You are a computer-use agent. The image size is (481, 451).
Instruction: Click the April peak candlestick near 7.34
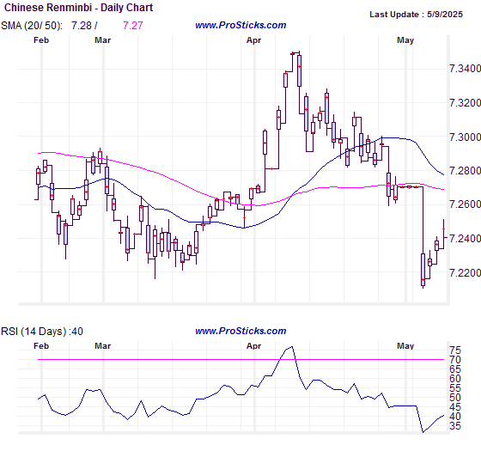coord(299,70)
